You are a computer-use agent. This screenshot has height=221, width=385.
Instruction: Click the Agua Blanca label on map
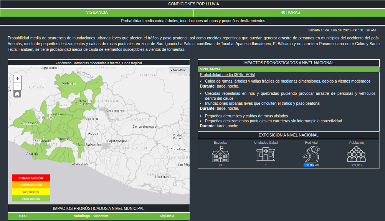tap(50, 68)
